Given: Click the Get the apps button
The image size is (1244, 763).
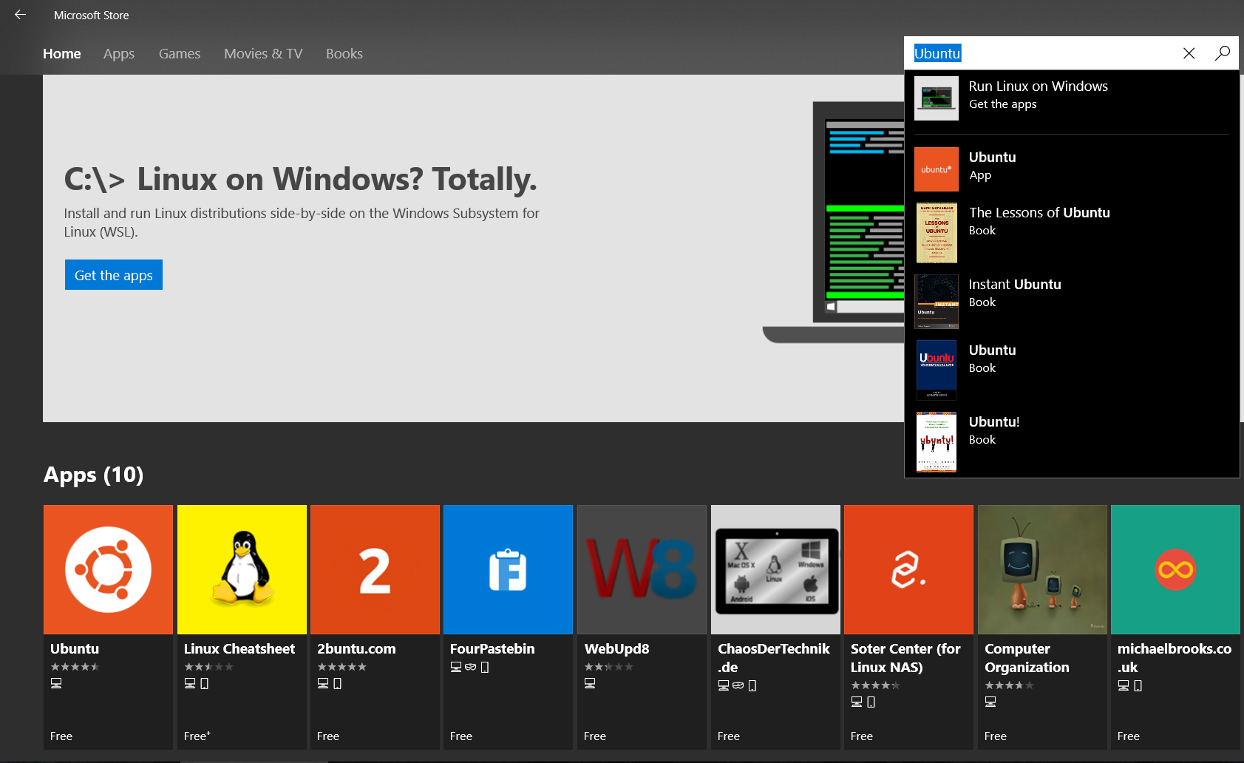Looking at the screenshot, I should click(x=114, y=275).
